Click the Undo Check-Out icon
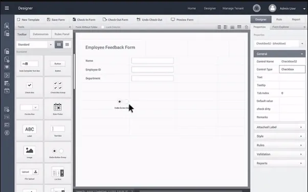308x192 pixels. (x=139, y=19)
